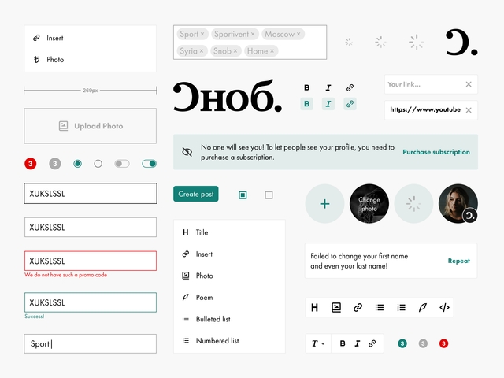Image resolution: width=504 pixels, height=378 pixels.
Task: Focus the dark-bordered XUKSLSSL input
Action: tap(91, 194)
